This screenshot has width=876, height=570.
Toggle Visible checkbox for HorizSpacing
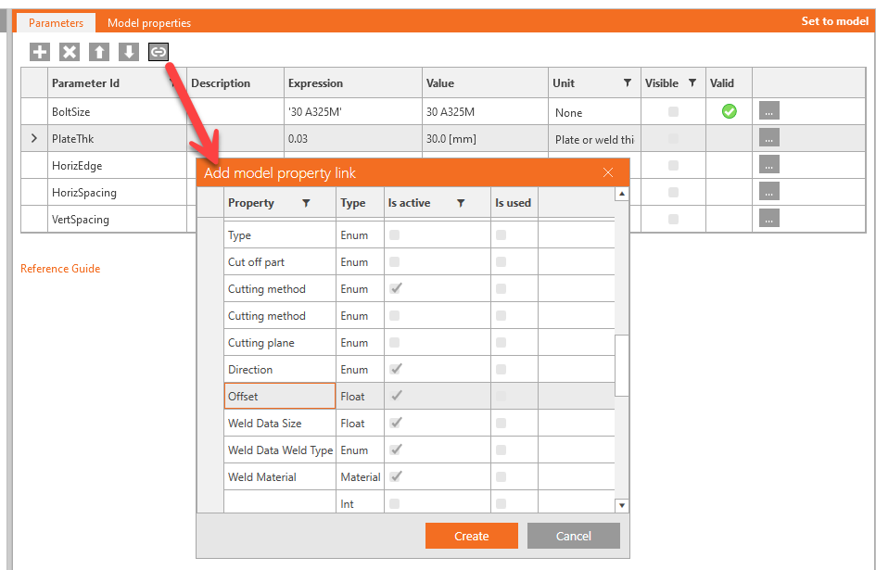tap(673, 192)
